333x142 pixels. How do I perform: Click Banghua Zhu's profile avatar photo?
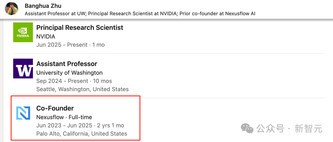(x=11, y=9)
